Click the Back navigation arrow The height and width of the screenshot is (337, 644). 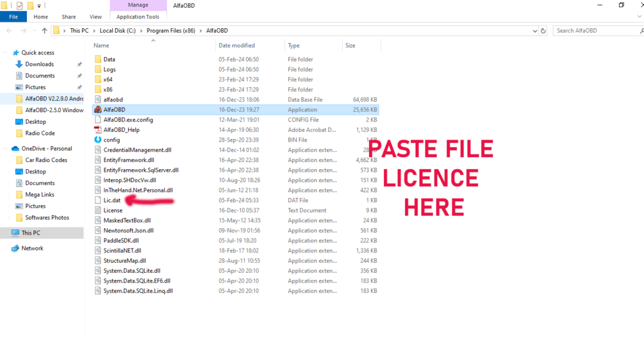10,31
